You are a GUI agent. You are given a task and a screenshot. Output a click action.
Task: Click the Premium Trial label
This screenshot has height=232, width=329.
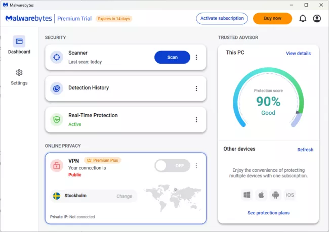pyautogui.click(x=74, y=19)
